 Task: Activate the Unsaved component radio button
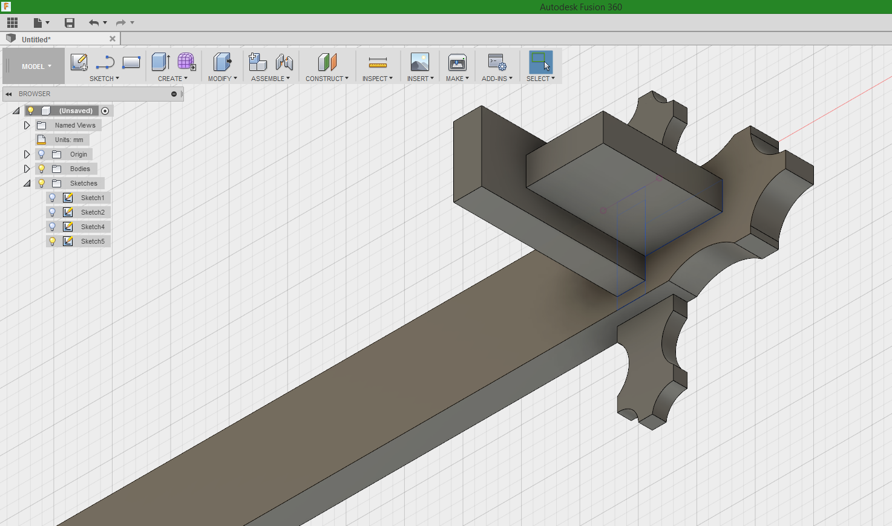coord(105,111)
